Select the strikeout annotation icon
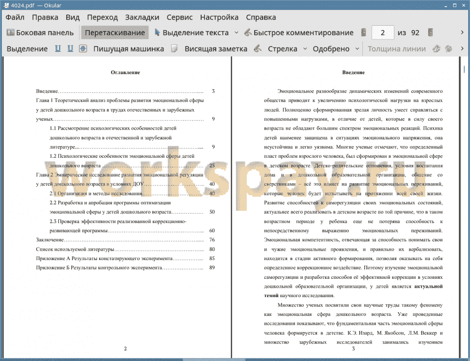Image resolution: width=470 pixels, height=361 pixels. click(83, 48)
